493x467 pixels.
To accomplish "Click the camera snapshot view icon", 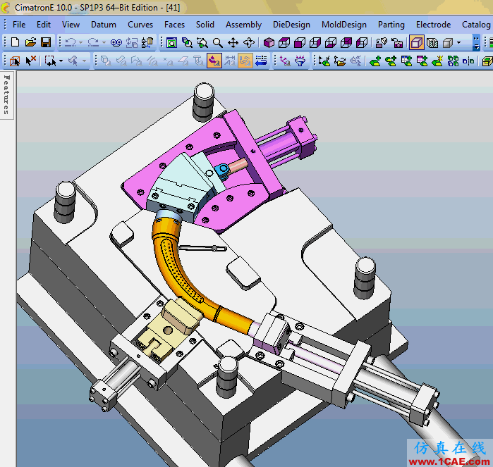I will 397,42.
